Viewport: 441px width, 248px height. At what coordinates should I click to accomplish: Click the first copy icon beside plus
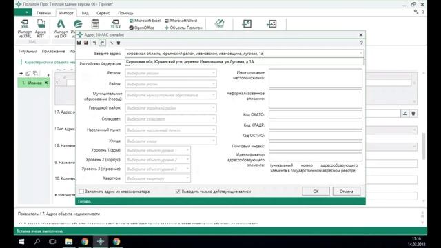tap(28, 74)
